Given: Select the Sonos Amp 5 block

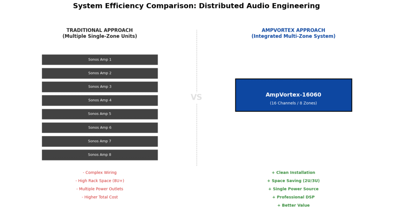Looking at the screenshot, I should (x=99, y=114).
